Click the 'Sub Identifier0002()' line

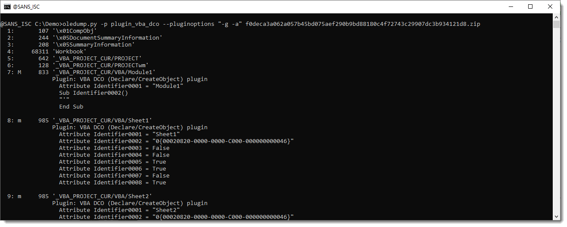[94, 93]
